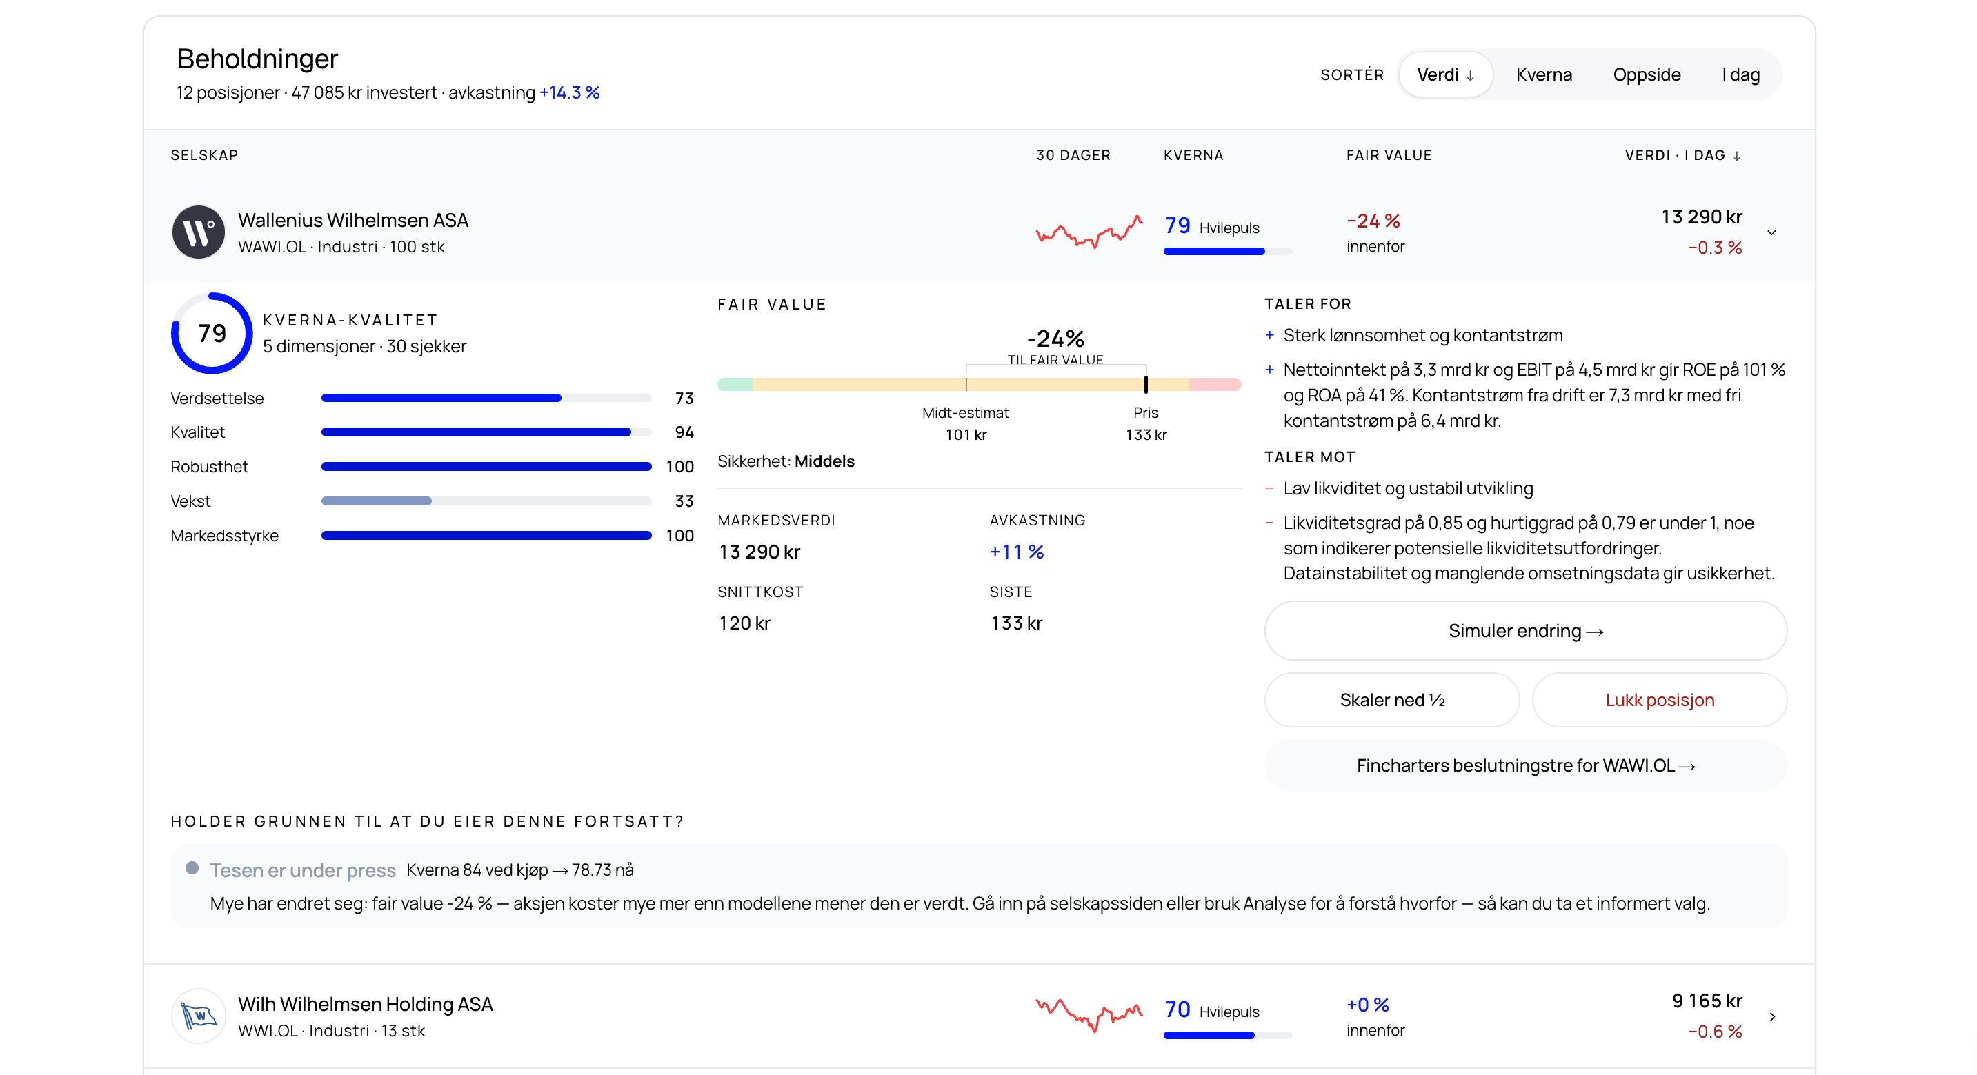Screen dimensions: 1977x1075
Task: Click Wallenius Wilhelmsen 30-day sparkline chart
Action: point(1089,231)
